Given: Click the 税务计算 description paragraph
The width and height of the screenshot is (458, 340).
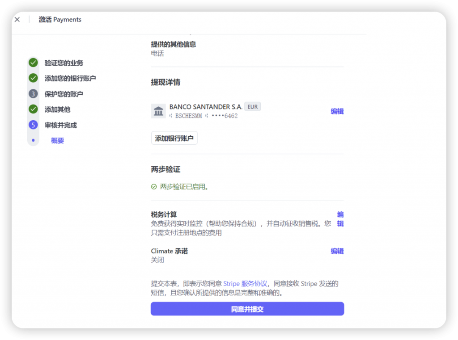Looking at the screenshot, I should point(241,228).
